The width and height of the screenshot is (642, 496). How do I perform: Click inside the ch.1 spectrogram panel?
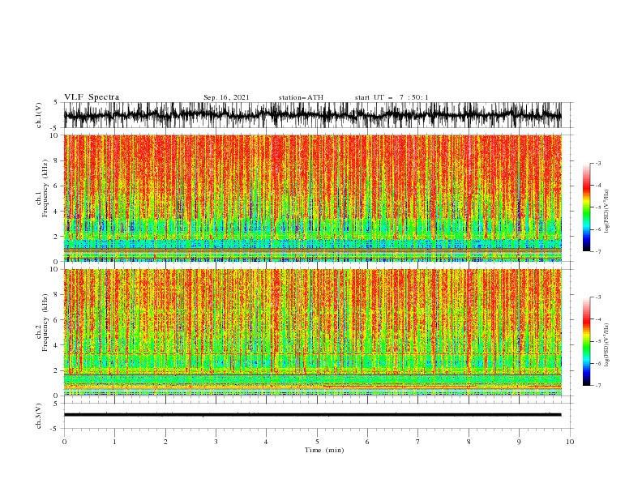coord(313,198)
